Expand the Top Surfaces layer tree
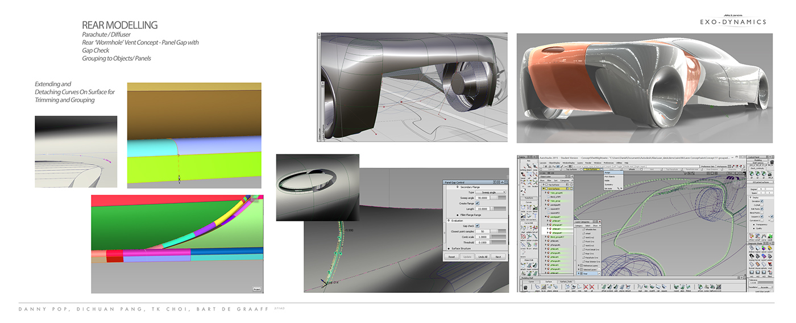The image size is (796, 323). tap(544, 184)
